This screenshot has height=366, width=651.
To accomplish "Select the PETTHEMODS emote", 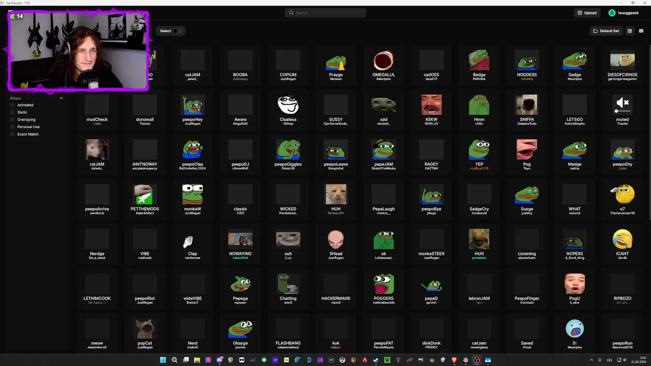I will point(144,199).
